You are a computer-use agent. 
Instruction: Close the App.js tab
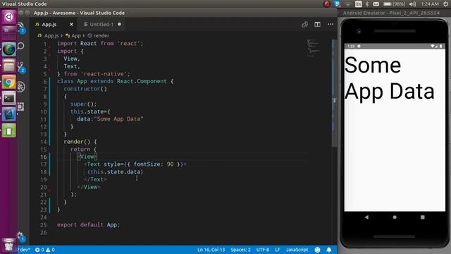pos(71,25)
